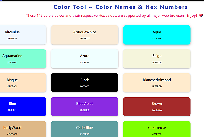204x137 pixels.
Task: Click the #00FFFF hex value text
Action: [x=157, y=39]
